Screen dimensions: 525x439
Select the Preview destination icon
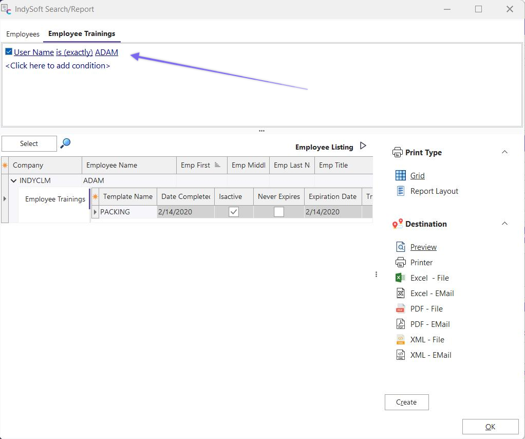tap(401, 247)
